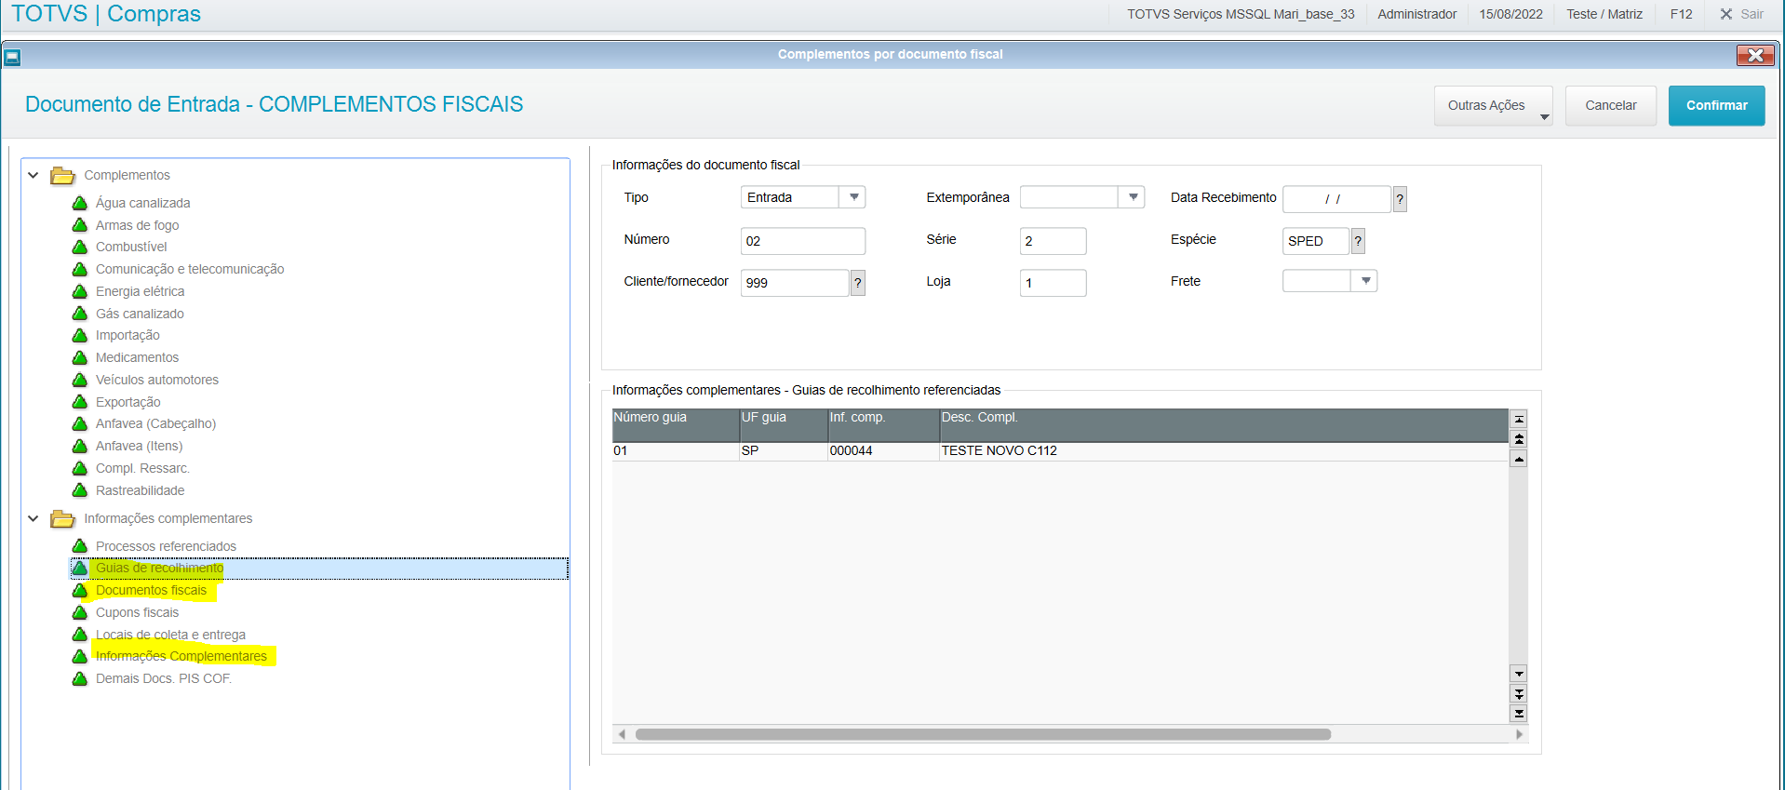Screen dimensions: 1785x790
Task: Open the Tipo dropdown
Action: click(853, 197)
